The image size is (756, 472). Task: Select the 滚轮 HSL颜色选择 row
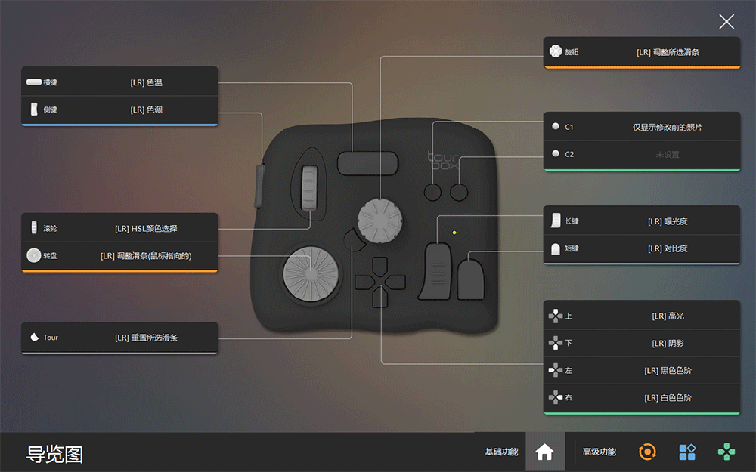click(x=119, y=228)
